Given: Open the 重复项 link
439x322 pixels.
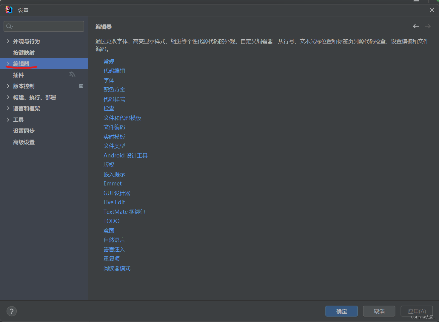Looking at the screenshot, I should 112,258.
